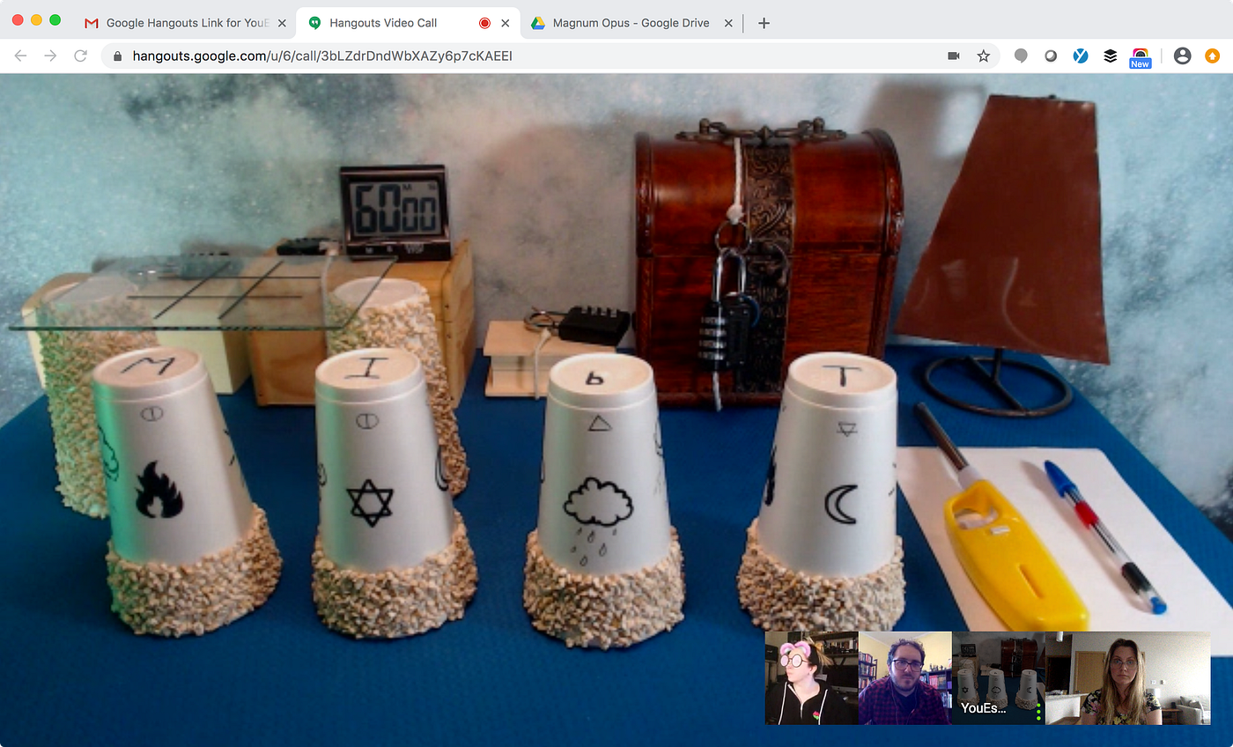The width and height of the screenshot is (1233, 747).
Task: Select the plaid-shirt participant video thumbnail
Action: (x=904, y=677)
